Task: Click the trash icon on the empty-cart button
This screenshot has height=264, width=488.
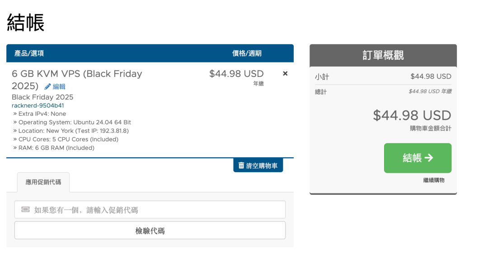Action: click(241, 165)
